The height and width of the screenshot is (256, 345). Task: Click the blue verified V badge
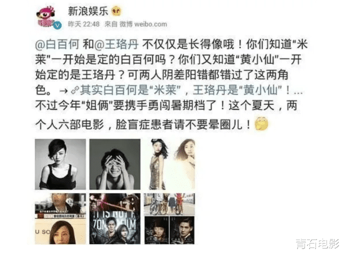click(57, 25)
